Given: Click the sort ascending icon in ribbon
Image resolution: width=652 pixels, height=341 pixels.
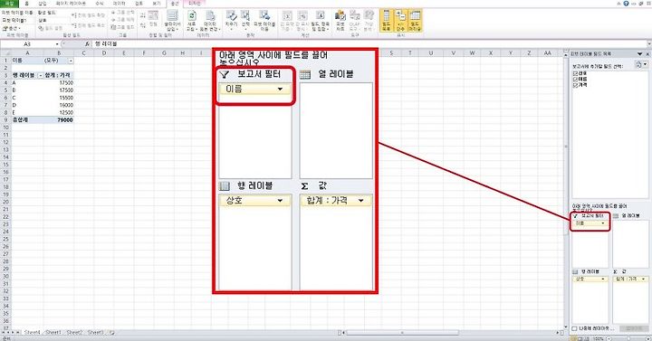Looking at the screenshot, I should pyautogui.click(x=143, y=15).
